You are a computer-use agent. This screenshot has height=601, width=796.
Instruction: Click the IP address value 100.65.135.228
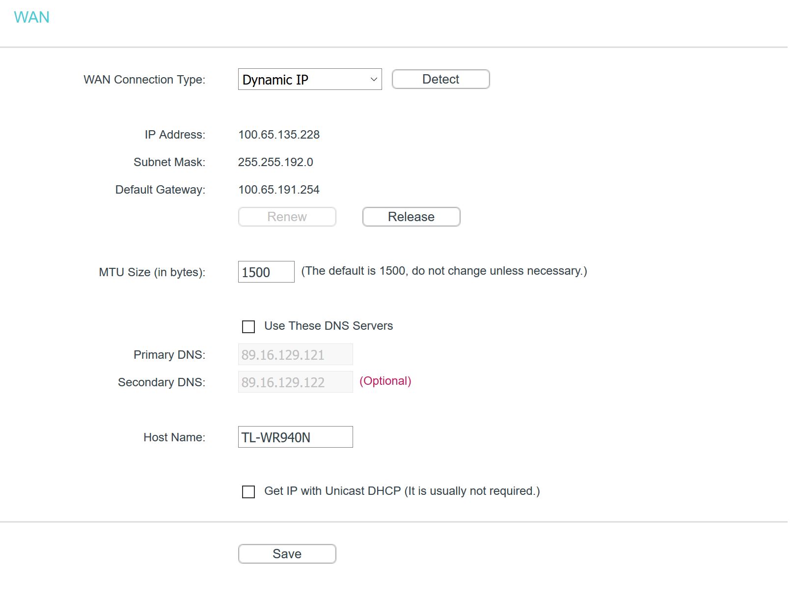pos(278,135)
